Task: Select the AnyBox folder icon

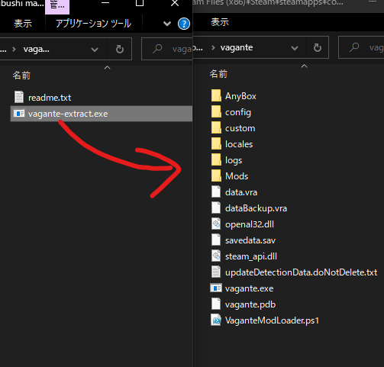Action: click(216, 95)
